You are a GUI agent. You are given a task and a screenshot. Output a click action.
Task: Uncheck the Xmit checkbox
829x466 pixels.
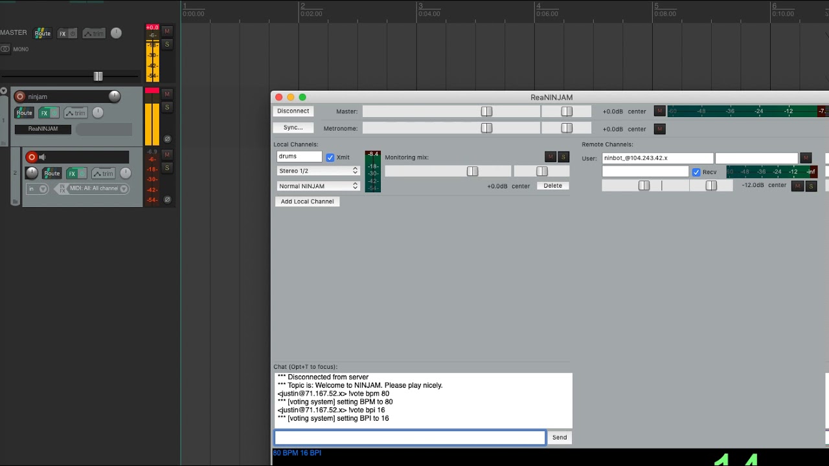tap(330, 157)
